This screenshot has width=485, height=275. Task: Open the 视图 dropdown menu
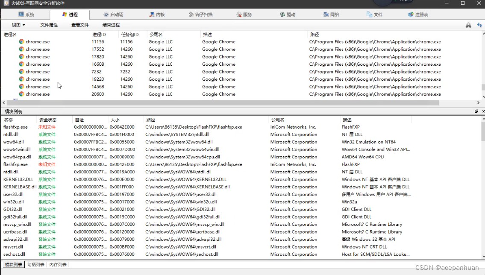tap(18, 25)
